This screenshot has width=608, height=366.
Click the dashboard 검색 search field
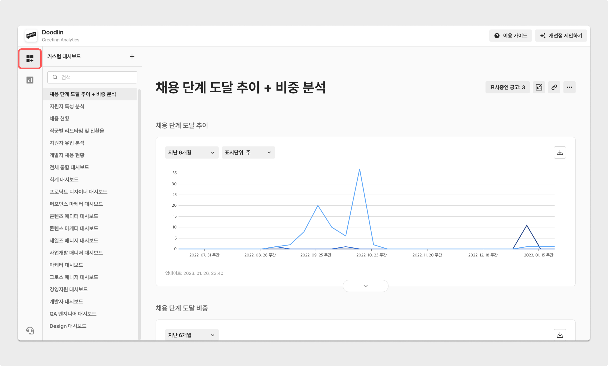[x=92, y=77]
